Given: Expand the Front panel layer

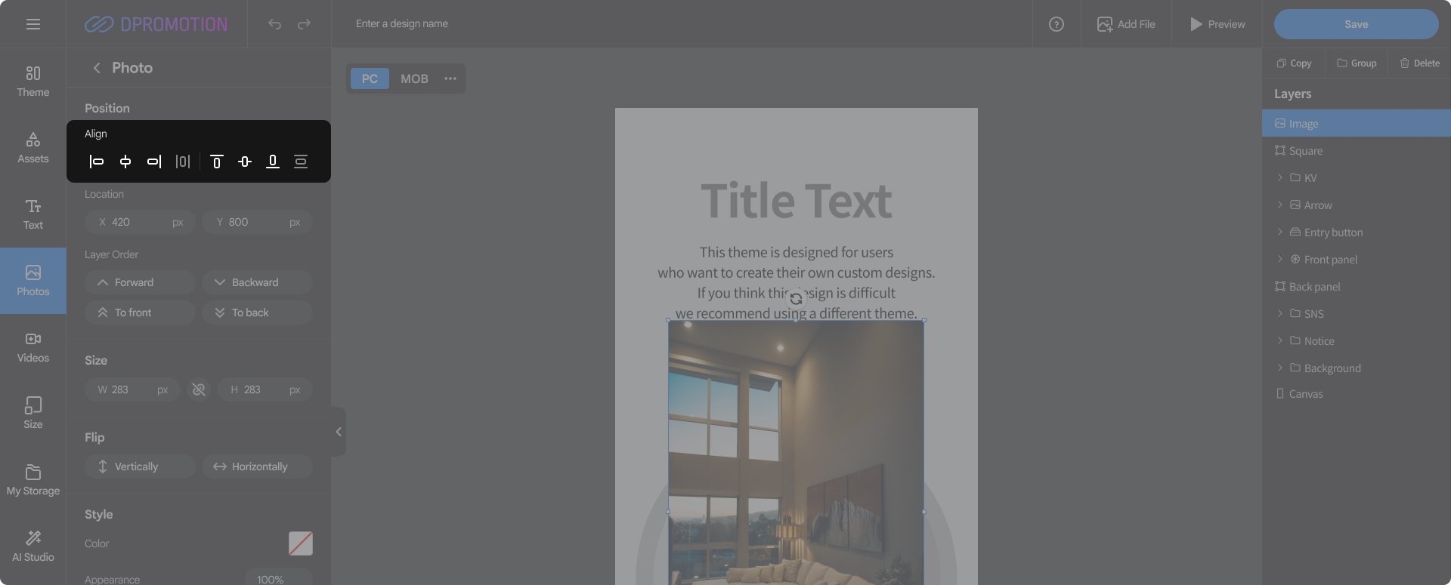Looking at the screenshot, I should 1280,260.
